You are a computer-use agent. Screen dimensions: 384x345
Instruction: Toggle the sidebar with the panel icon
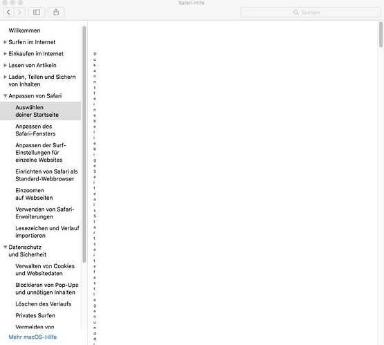coord(37,12)
